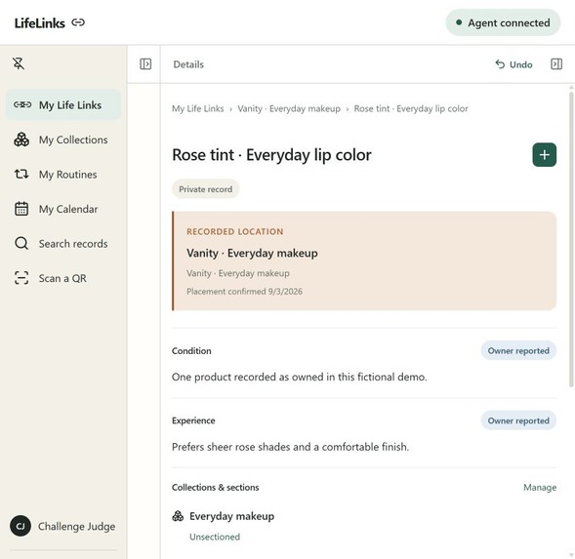Collapse the right panel toggle icon
This screenshot has width=575, height=559.
pyautogui.click(x=556, y=64)
